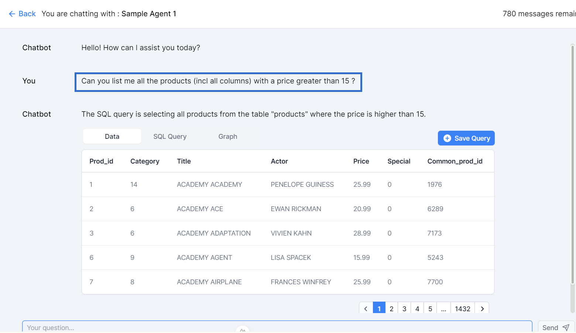Screen dimensions: 576x333
Task: Select the Data tab
Action: click(x=112, y=137)
